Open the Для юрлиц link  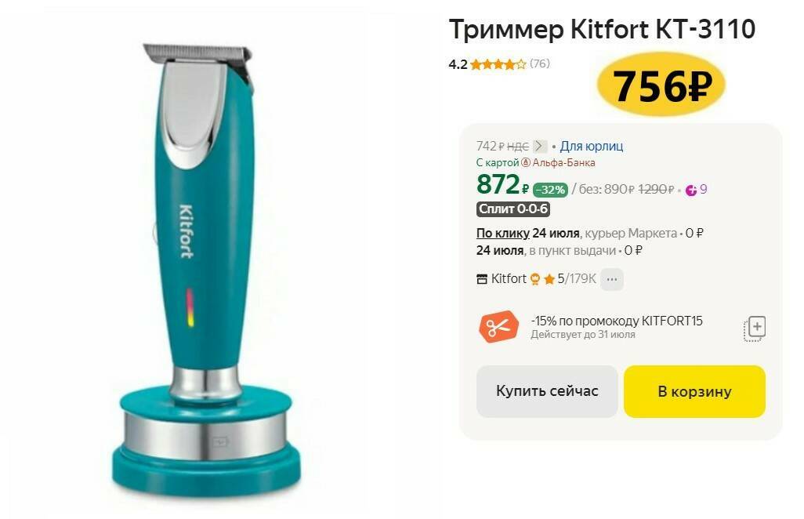591,147
